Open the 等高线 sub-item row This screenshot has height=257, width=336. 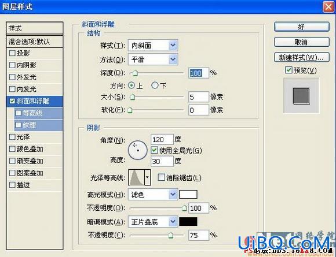coord(38,113)
